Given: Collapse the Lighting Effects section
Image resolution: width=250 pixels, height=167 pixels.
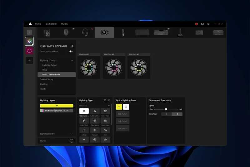Looking at the screenshot, I should pos(72,60).
